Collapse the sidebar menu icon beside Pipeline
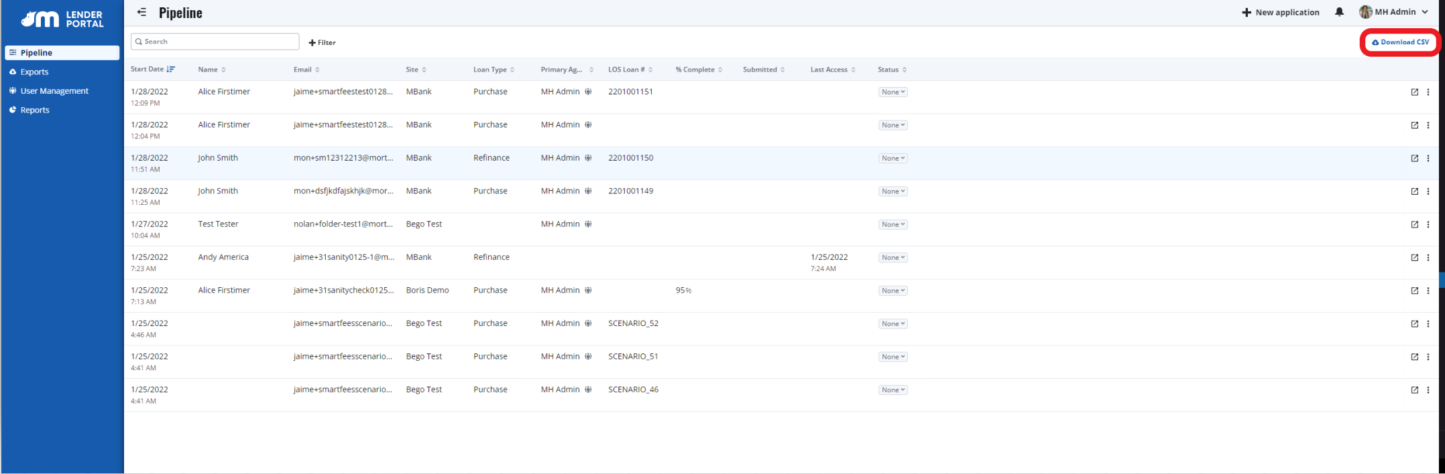 coord(141,12)
